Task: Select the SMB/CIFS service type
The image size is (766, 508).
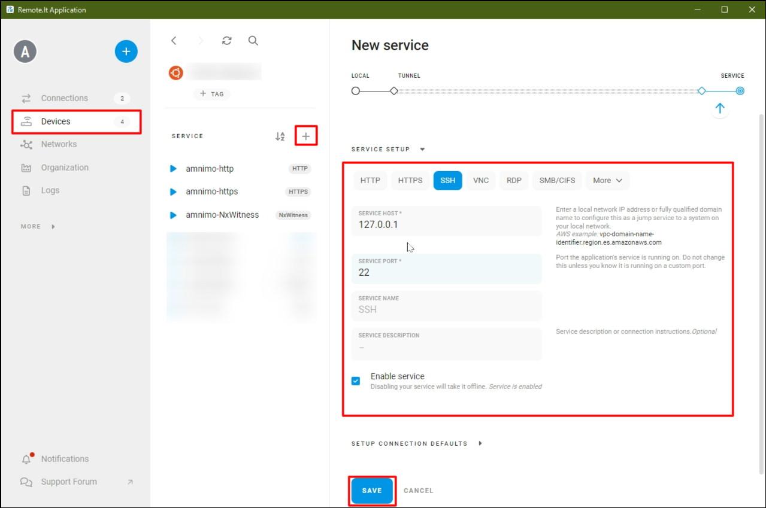Action: [x=557, y=181]
